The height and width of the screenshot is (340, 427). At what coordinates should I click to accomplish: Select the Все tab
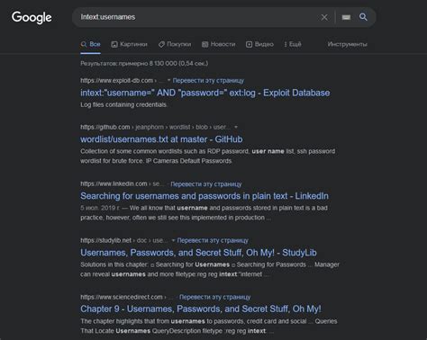[90, 44]
